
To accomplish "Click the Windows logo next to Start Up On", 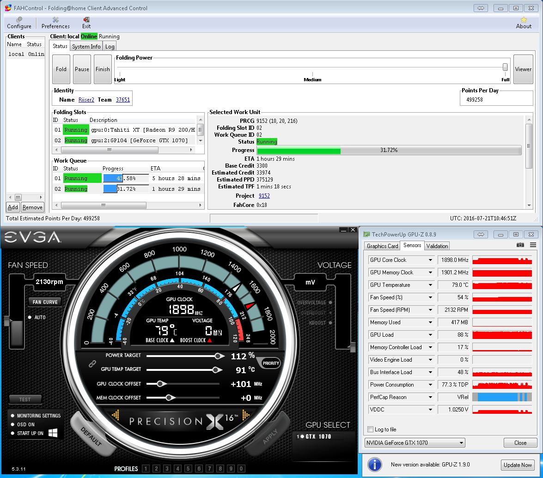I will pos(53,433).
